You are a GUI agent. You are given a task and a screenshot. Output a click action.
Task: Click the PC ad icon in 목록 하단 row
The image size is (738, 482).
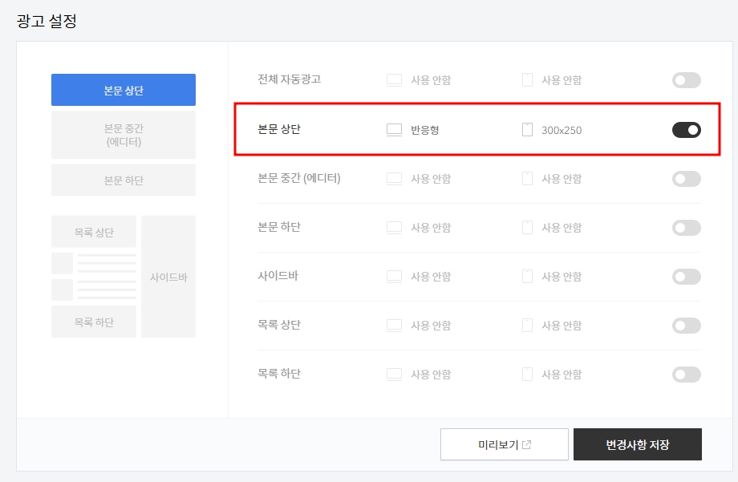coord(394,374)
